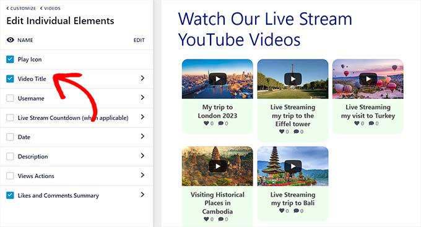The height and width of the screenshot is (227, 421).
Task: Click the comment icon under Turkey video
Action: (x=371, y=124)
